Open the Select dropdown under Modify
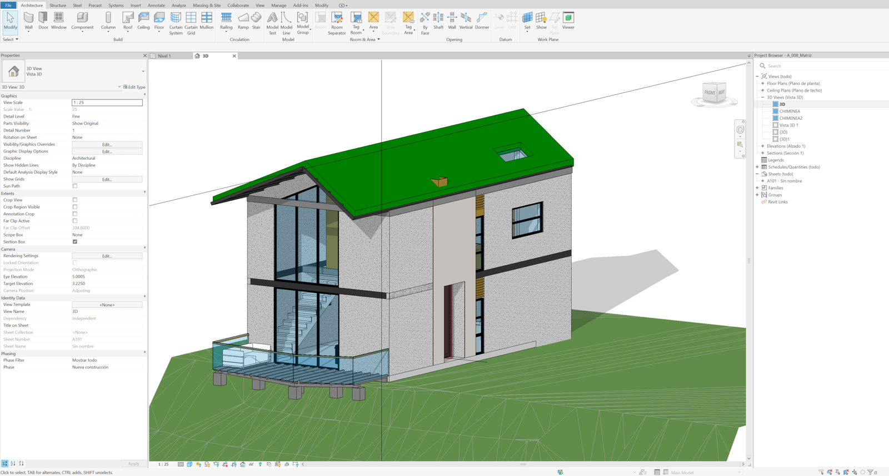Screen dimensions: 889x476 (x=11, y=39)
